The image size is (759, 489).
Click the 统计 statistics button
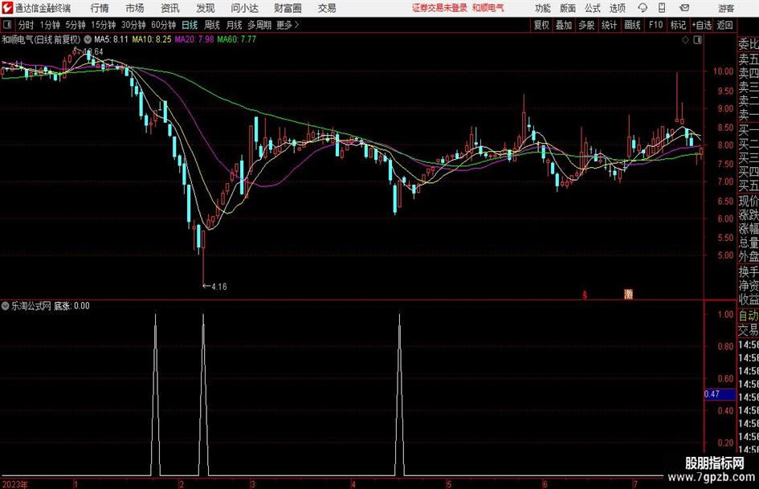click(610, 25)
